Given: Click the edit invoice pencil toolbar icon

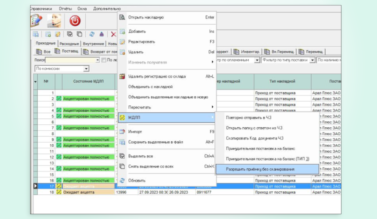Looking at the screenshot, I should click(57, 34).
